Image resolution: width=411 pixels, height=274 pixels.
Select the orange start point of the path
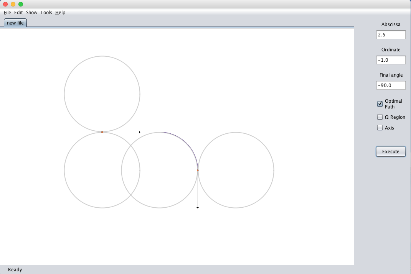(x=102, y=132)
